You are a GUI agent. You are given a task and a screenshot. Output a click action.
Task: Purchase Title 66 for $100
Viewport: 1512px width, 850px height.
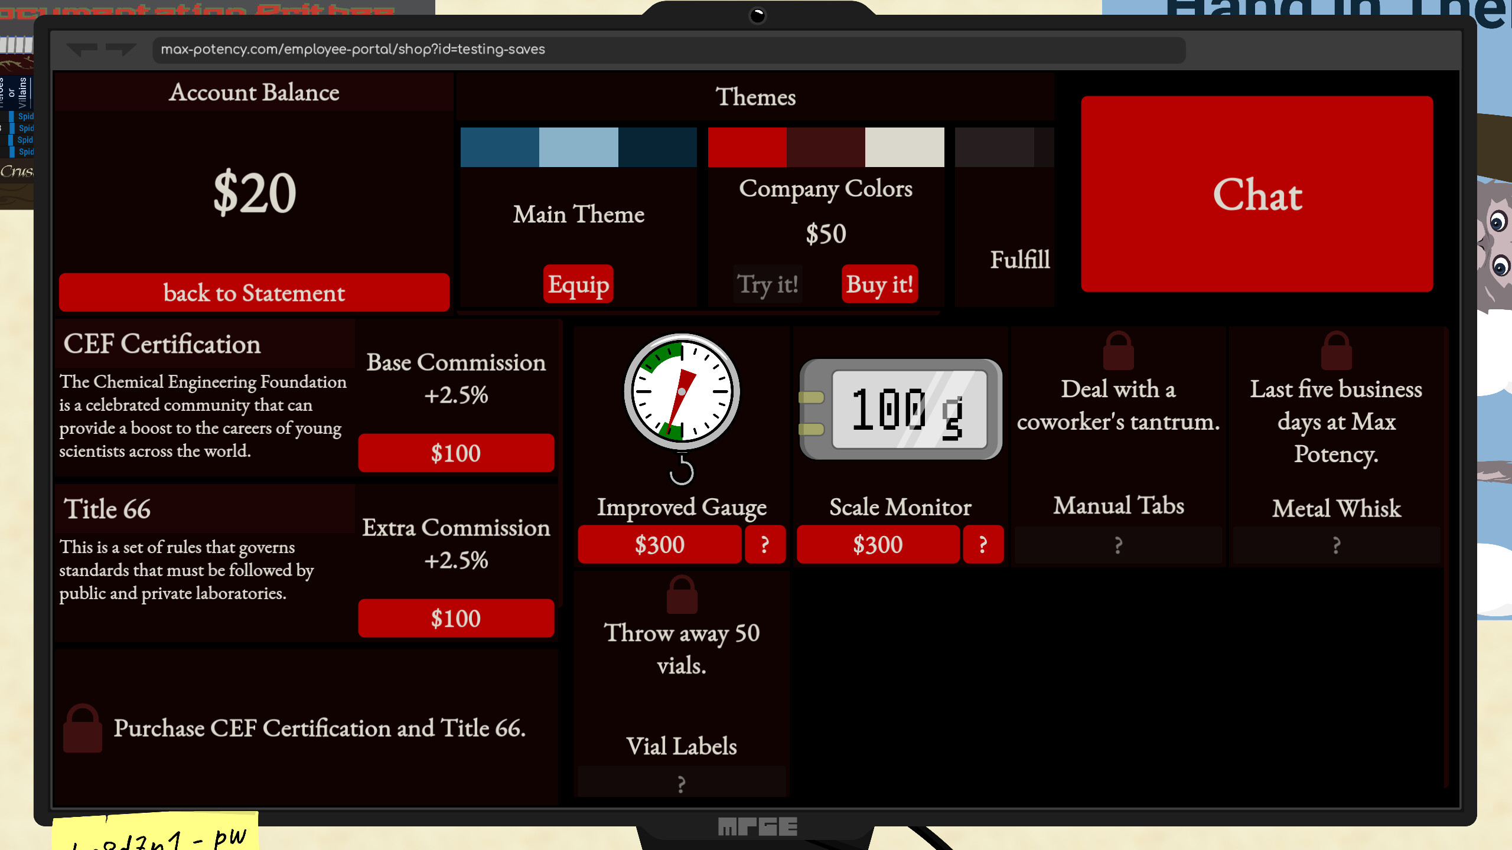coord(456,618)
